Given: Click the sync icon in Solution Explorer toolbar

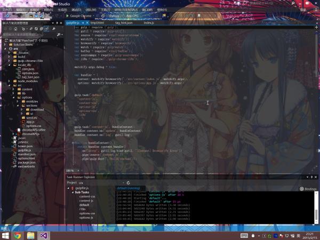Looking at the screenshot, I should pos(31,29).
